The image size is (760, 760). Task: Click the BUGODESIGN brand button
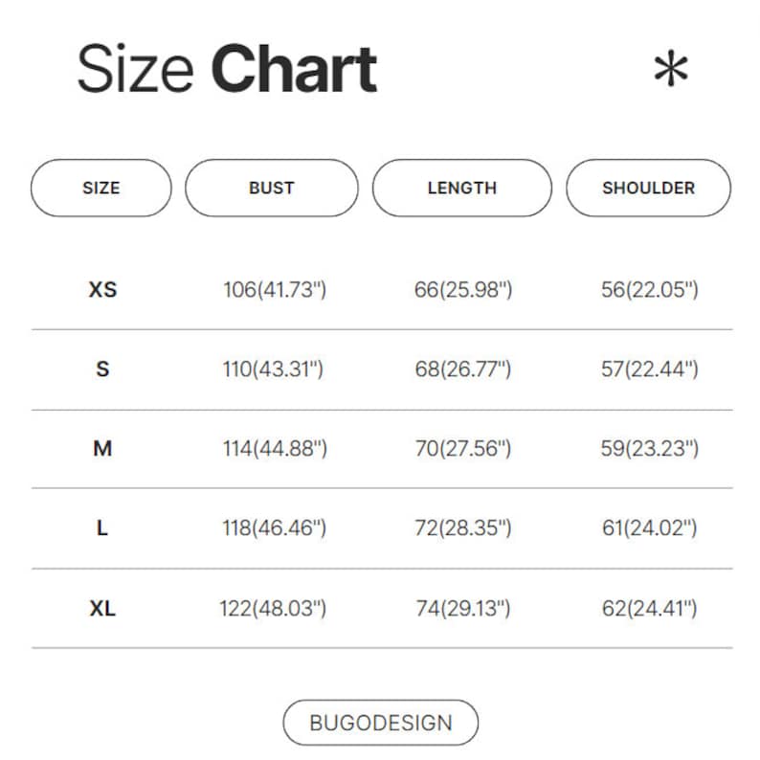tap(380, 723)
